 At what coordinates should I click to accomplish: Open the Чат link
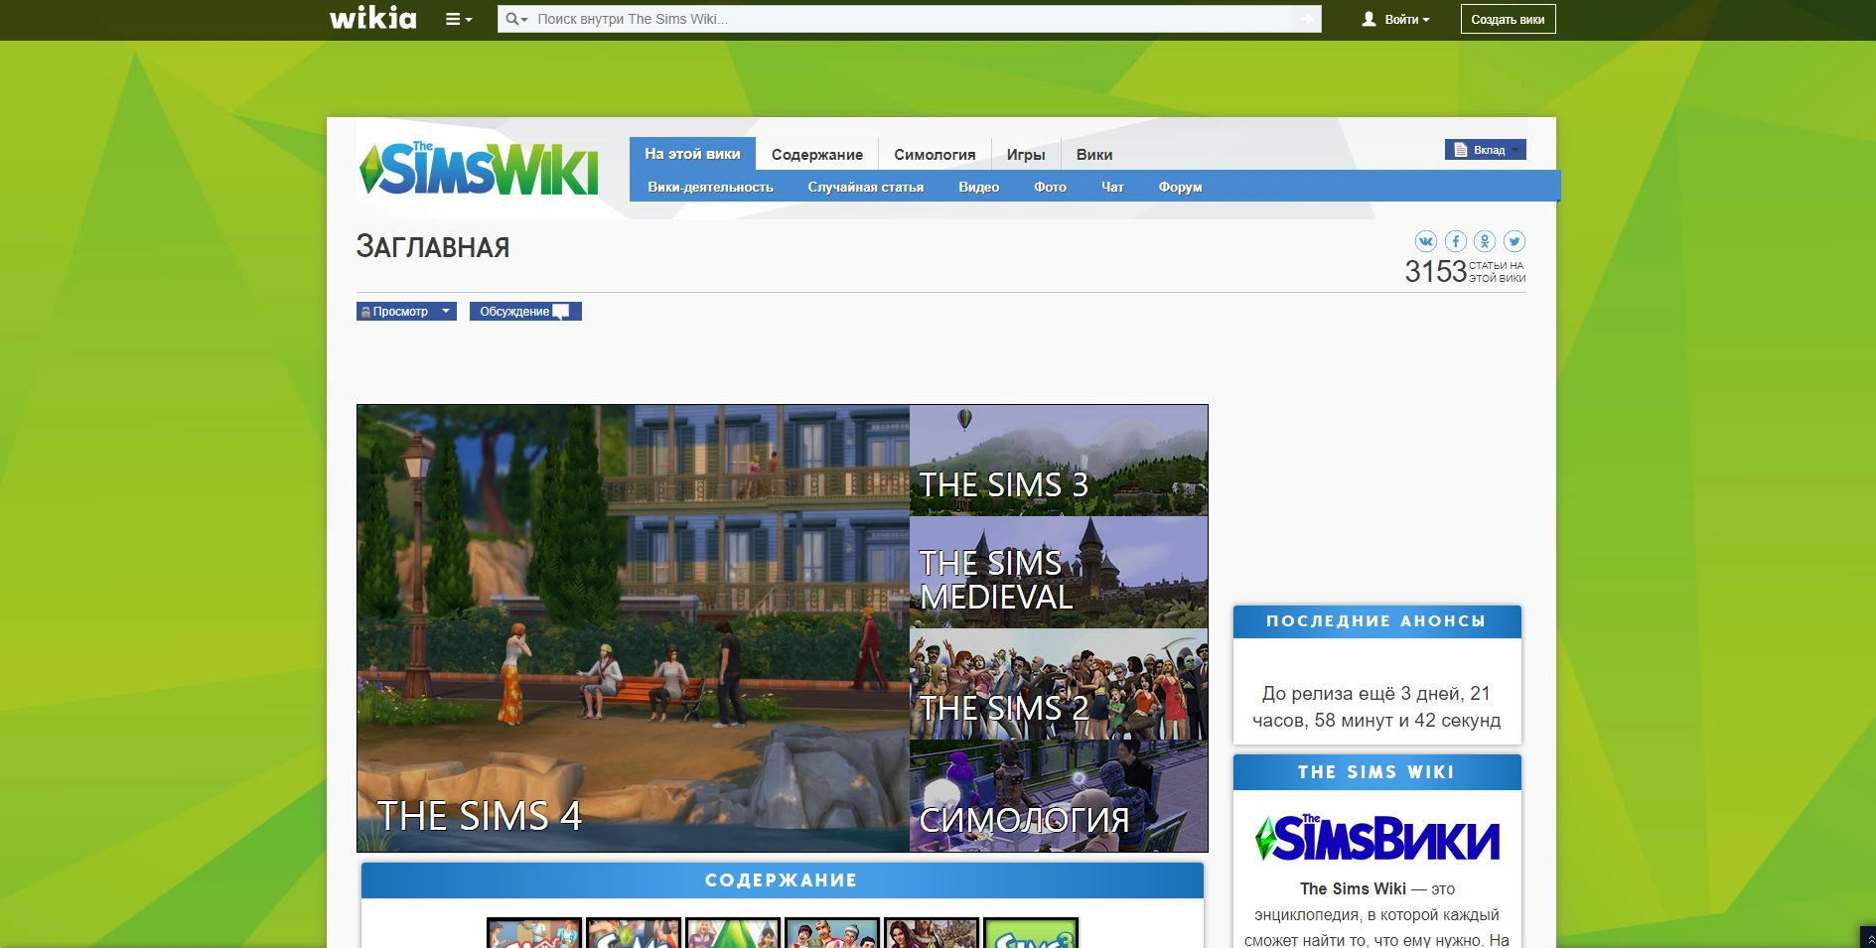tap(1112, 187)
